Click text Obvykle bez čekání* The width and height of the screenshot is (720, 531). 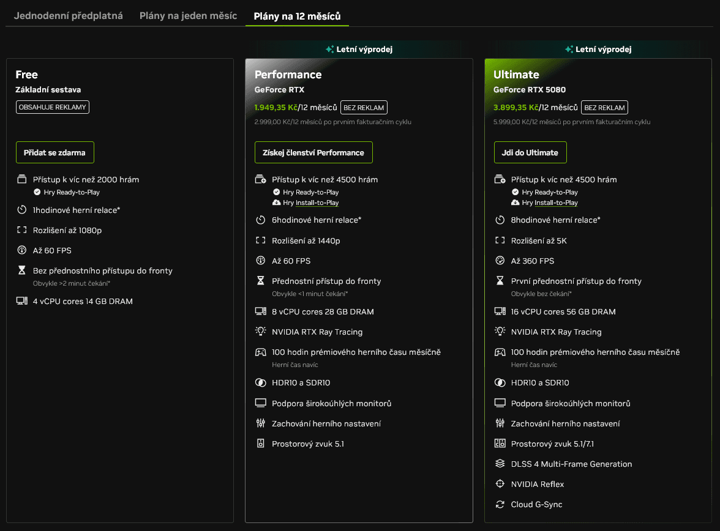[541, 293]
